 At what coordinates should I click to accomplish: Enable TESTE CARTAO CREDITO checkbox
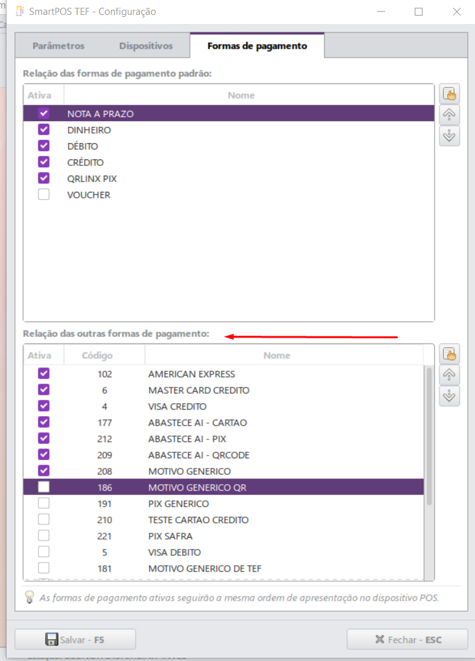(x=43, y=519)
